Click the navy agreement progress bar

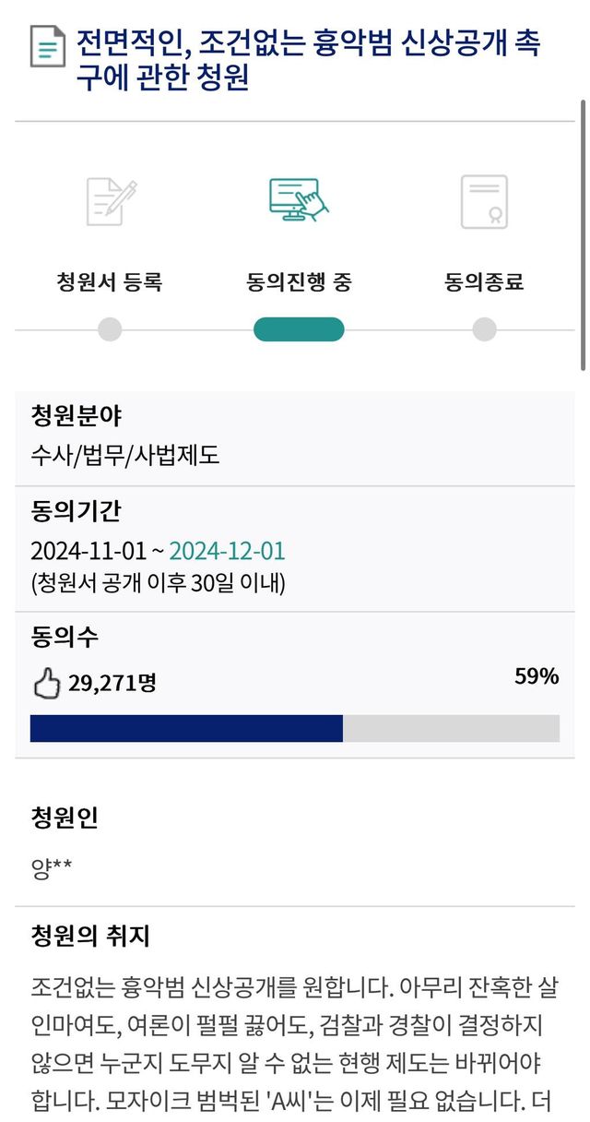[186, 728]
